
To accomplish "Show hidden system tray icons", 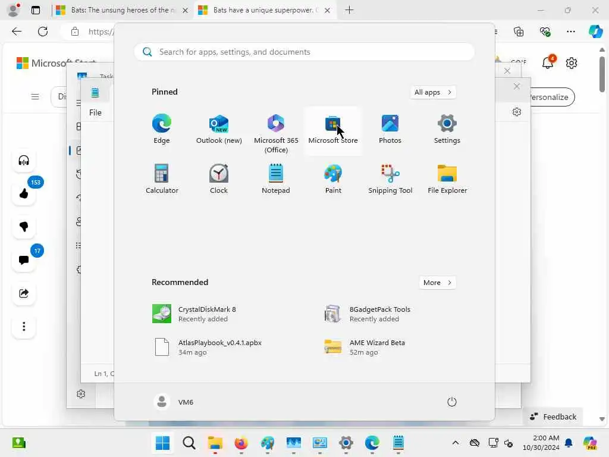I will [x=456, y=443].
